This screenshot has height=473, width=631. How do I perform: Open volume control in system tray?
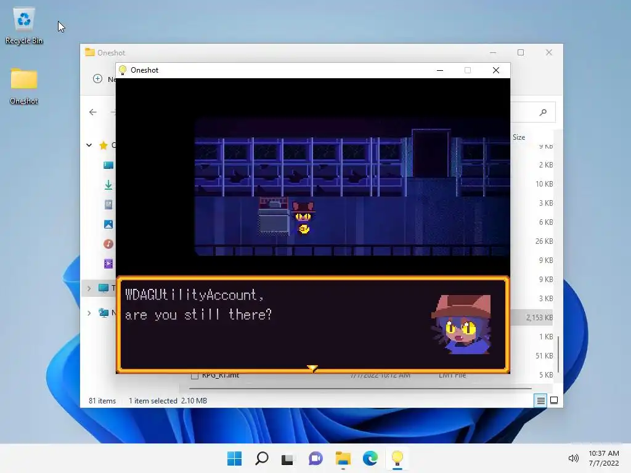pyautogui.click(x=573, y=458)
